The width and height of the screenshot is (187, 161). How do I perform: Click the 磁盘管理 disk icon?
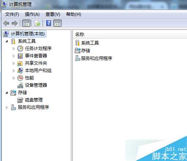tap(20, 100)
